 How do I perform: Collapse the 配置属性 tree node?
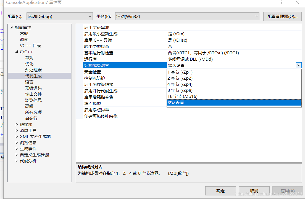11,27
